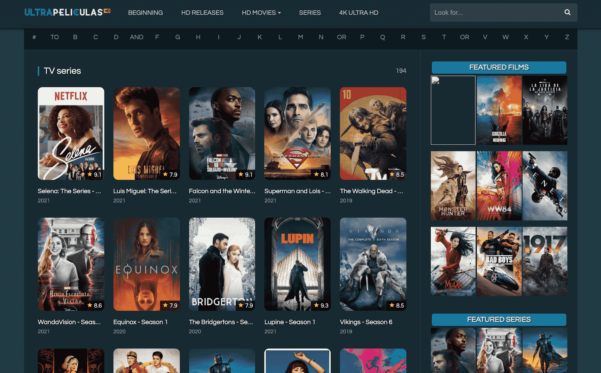This screenshot has height=373, width=601.
Task: Filter titles by letter W
Action: [506, 37]
